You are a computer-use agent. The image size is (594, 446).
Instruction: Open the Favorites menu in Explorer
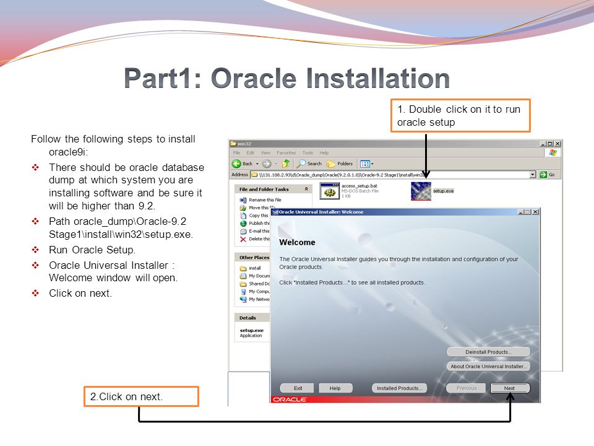point(286,153)
